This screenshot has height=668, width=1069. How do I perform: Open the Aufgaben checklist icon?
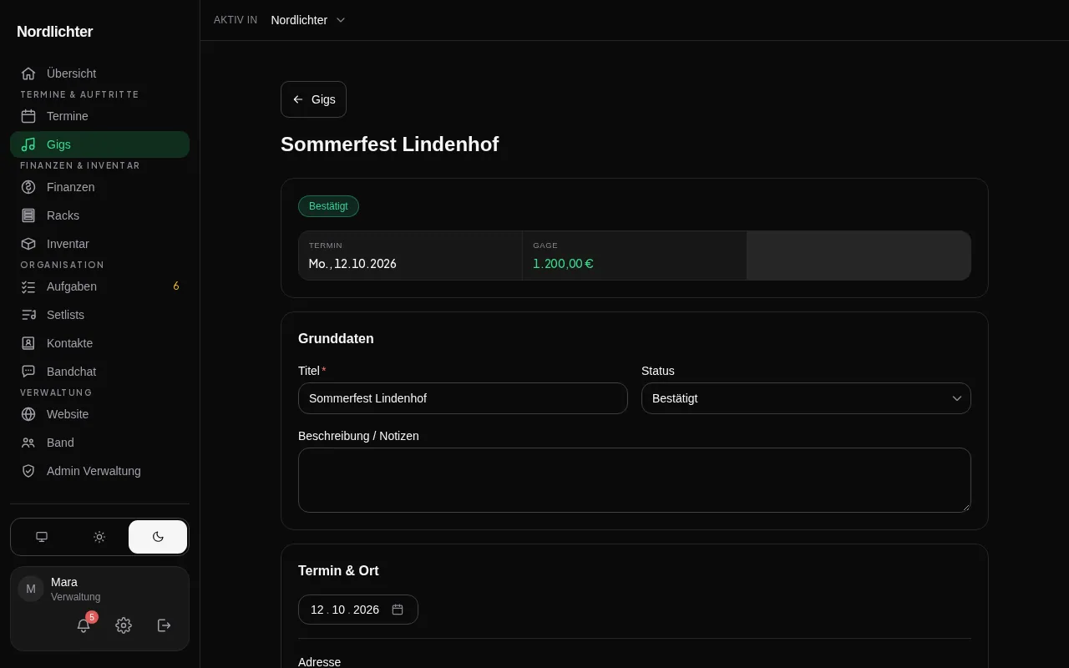click(x=28, y=286)
